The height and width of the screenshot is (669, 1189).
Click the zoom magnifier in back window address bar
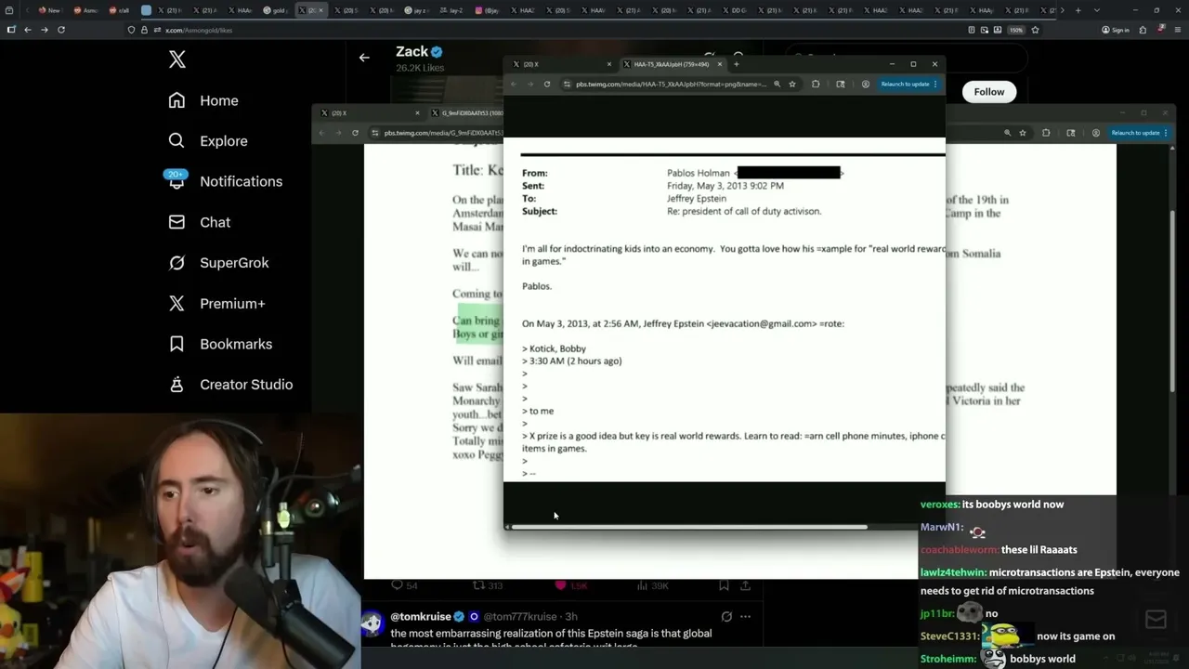point(1007,133)
